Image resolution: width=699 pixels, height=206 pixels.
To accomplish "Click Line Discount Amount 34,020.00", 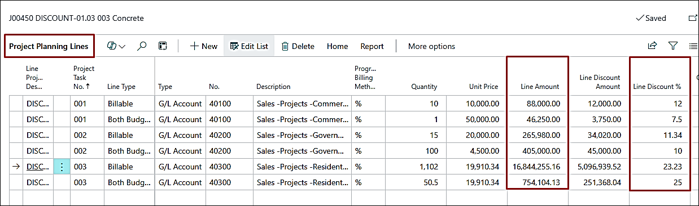I will pyautogui.click(x=598, y=135).
